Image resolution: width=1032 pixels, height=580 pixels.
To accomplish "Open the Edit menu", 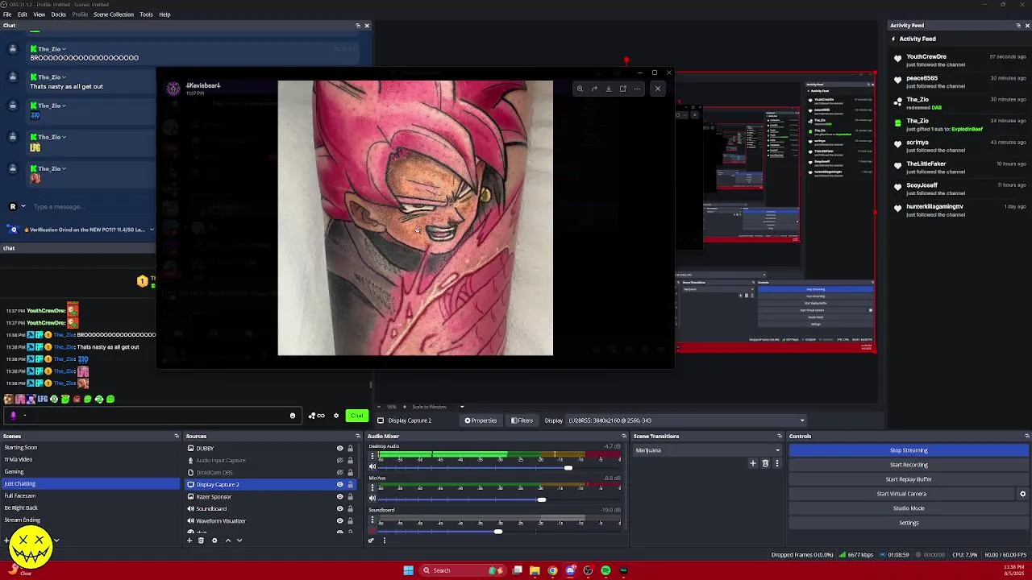I will click(23, 14).
